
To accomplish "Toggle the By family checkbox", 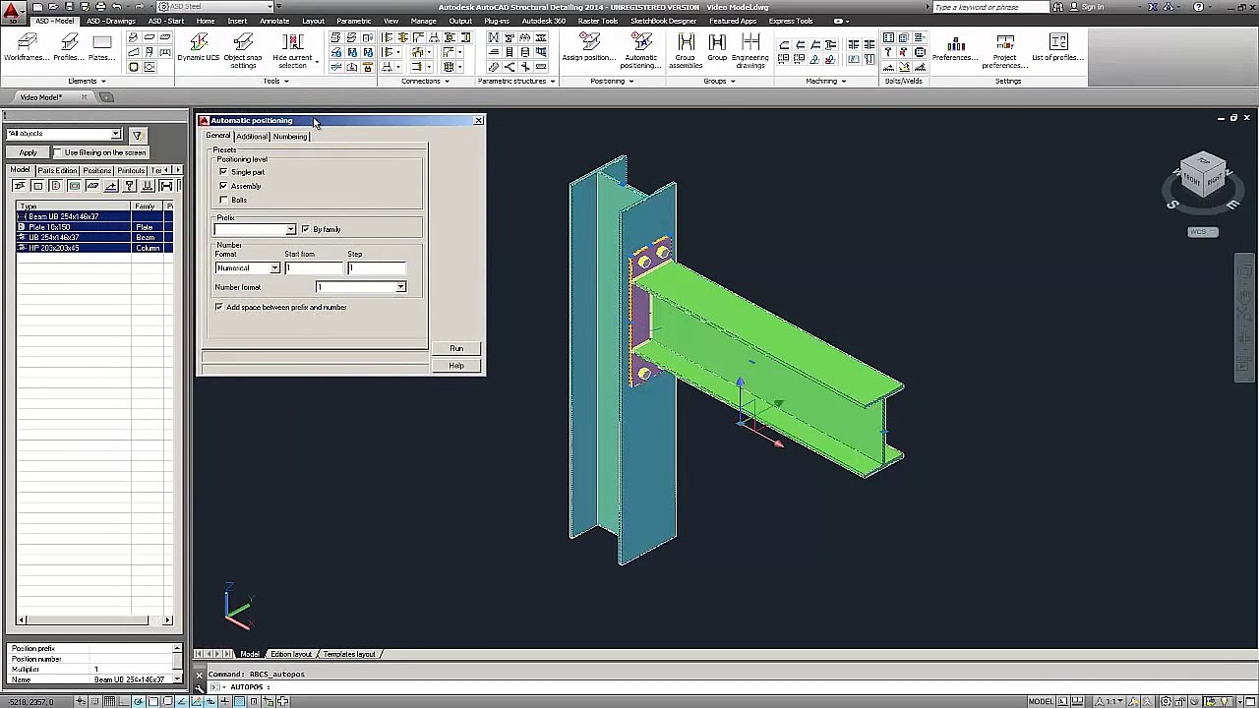I will [x=305, y=229].
